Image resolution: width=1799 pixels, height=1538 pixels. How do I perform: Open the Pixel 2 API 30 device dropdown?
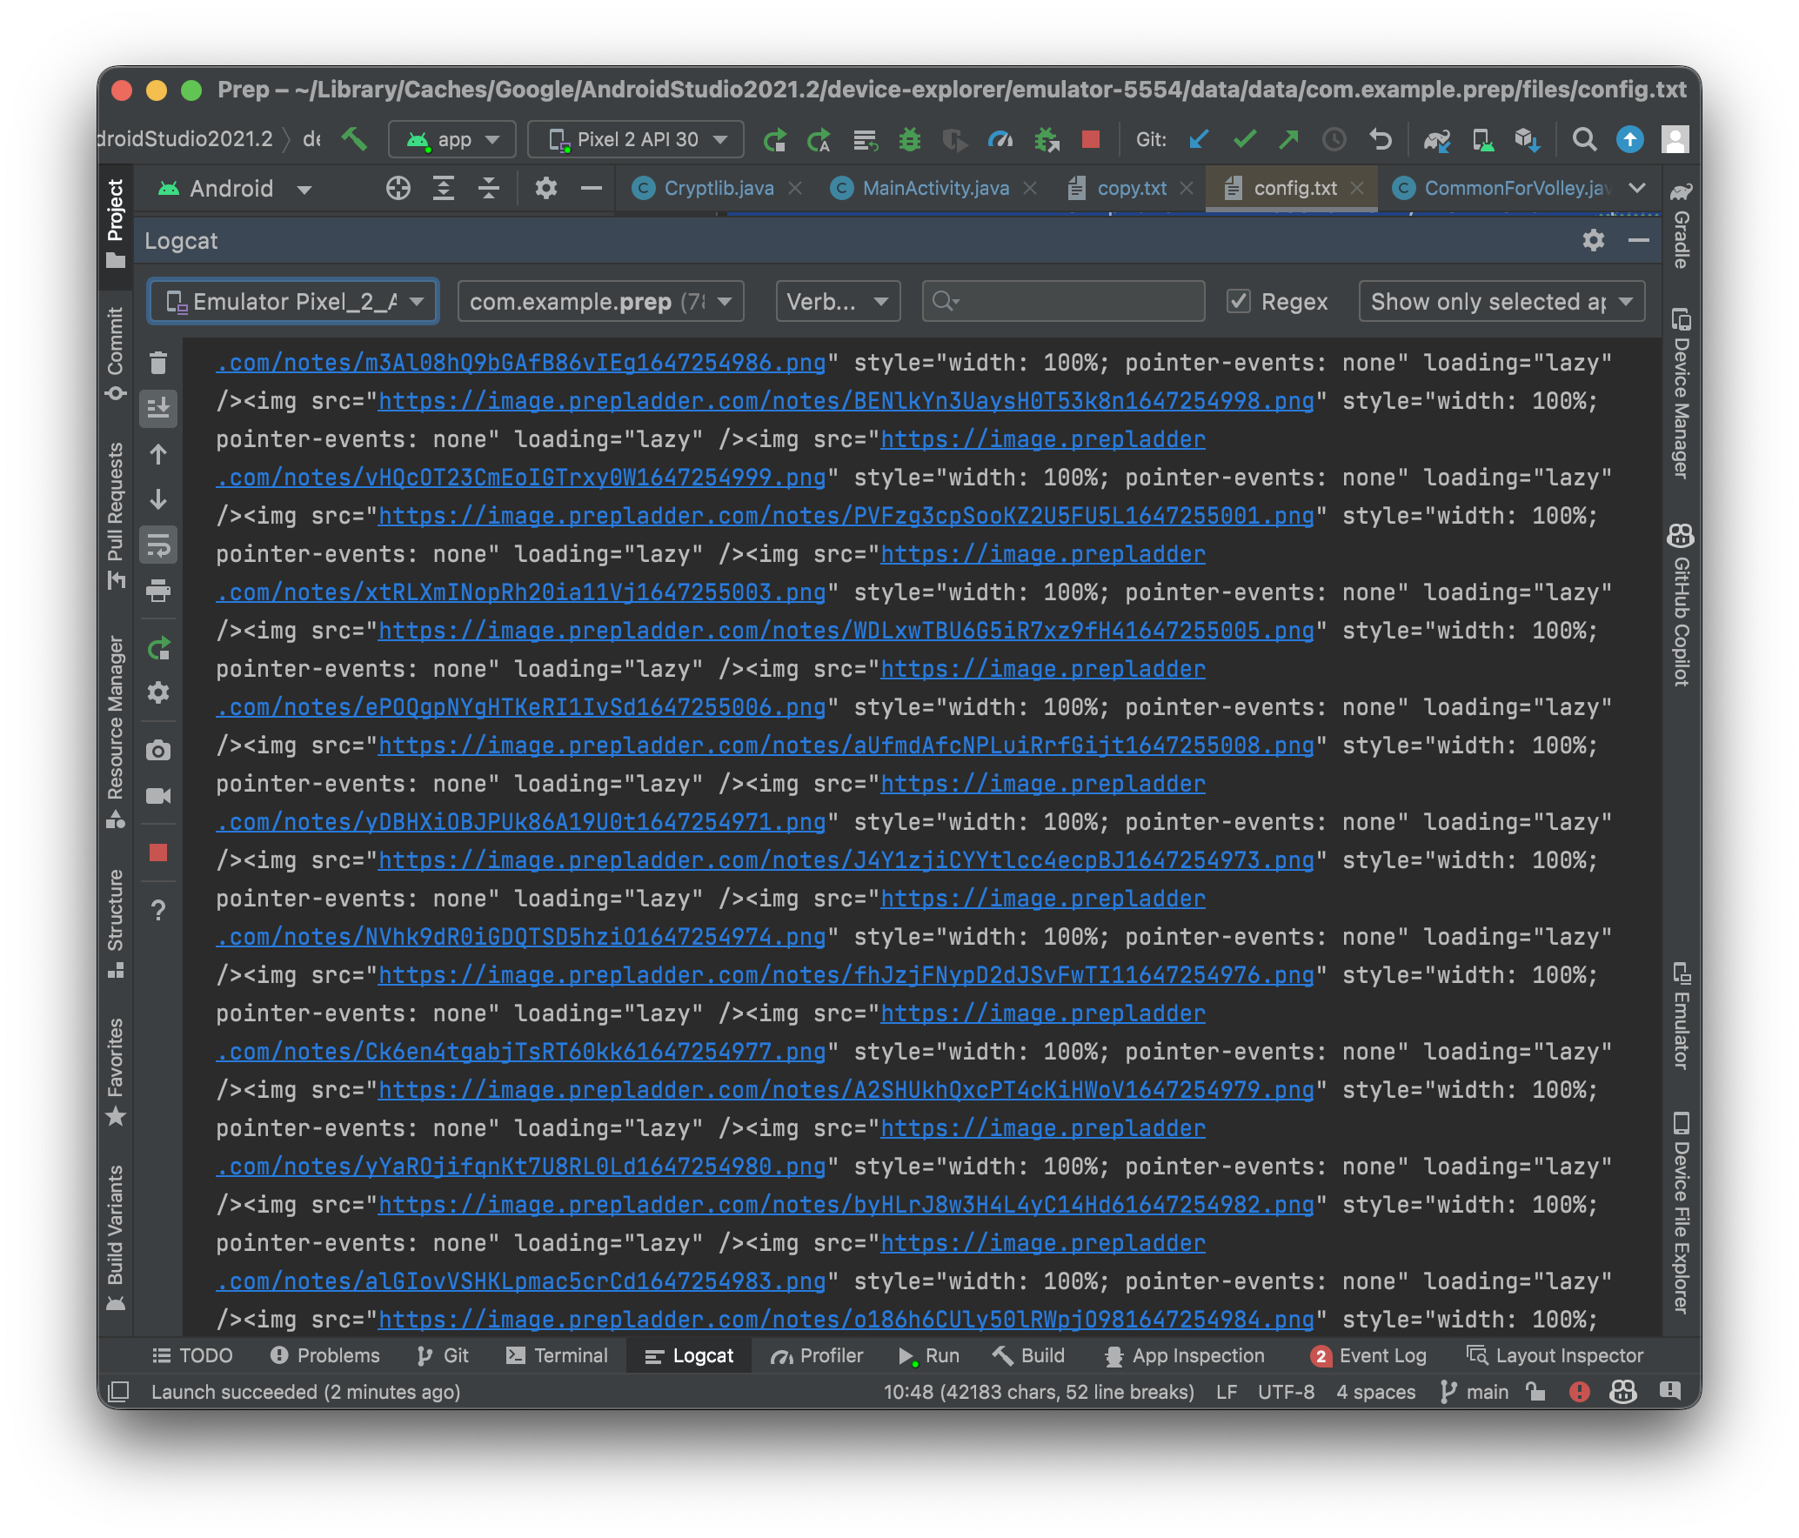[x=636, y=139]
